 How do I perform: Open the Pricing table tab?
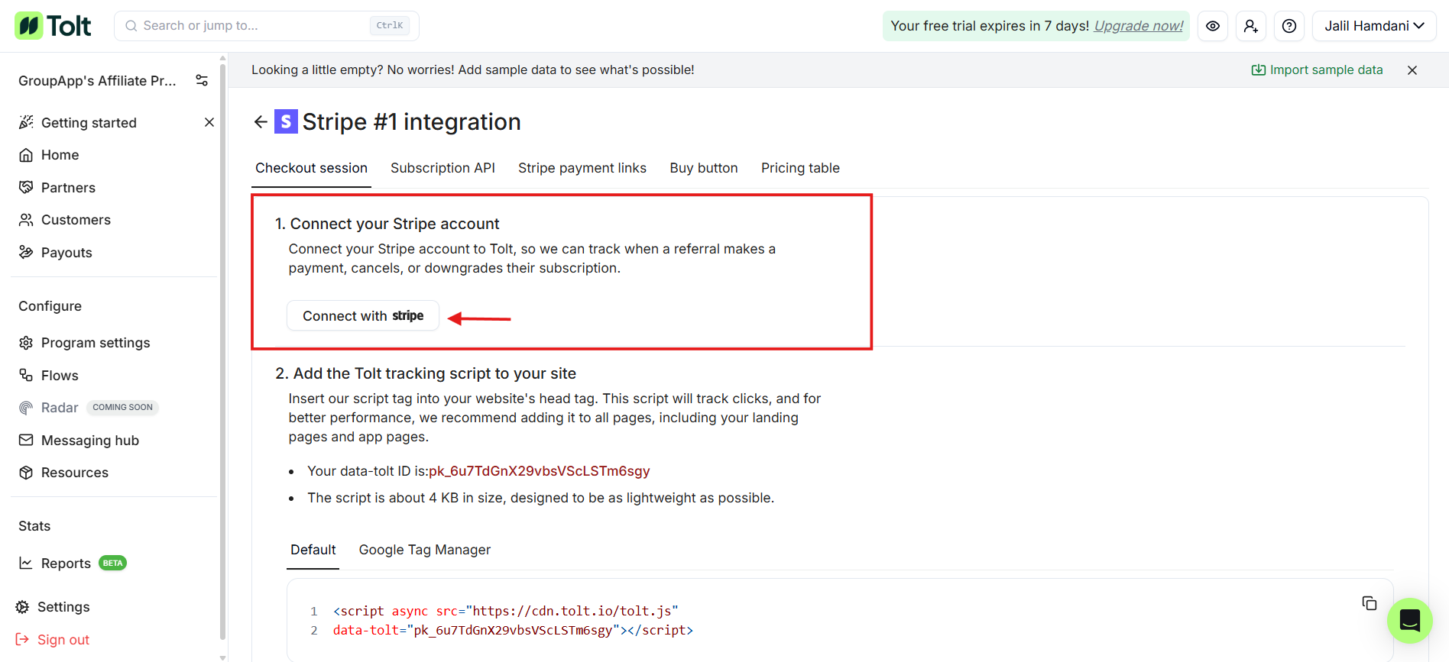800,169
